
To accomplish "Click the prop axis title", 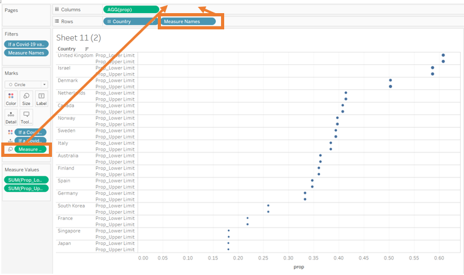I will pos(299,267).
